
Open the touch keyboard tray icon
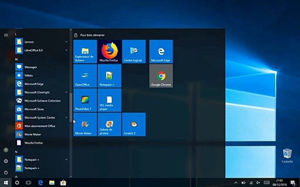click(x=266, y=183)
